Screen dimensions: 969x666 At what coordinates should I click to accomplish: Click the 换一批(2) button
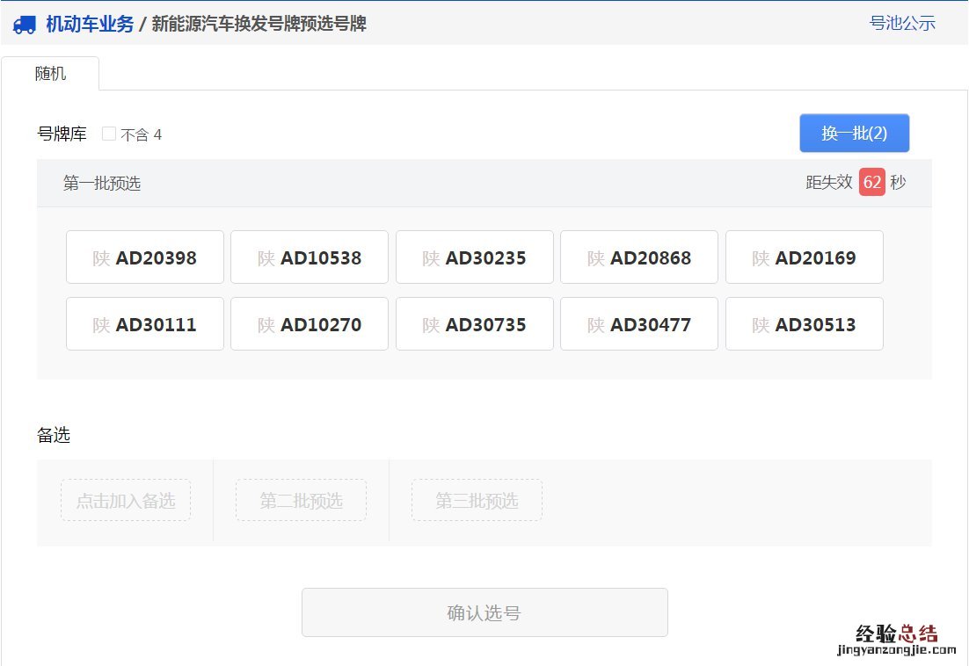coord(854,133)
